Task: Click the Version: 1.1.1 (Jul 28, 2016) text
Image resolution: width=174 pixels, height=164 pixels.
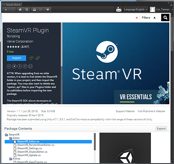Action: click(22, 111)
